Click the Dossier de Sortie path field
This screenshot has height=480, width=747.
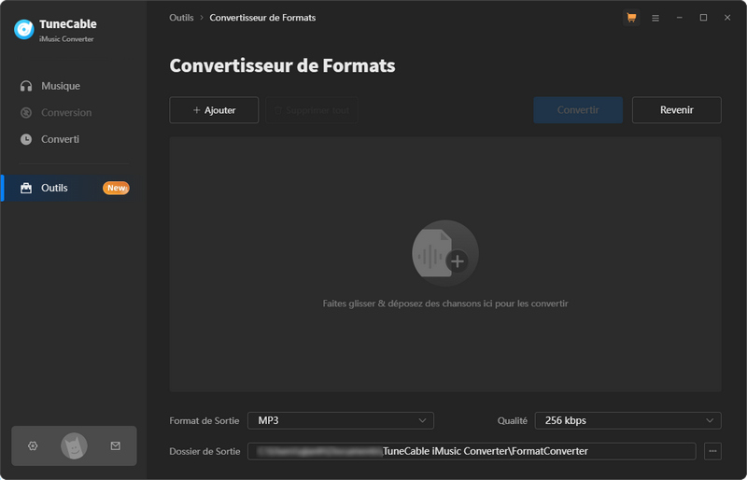(472, 451)
